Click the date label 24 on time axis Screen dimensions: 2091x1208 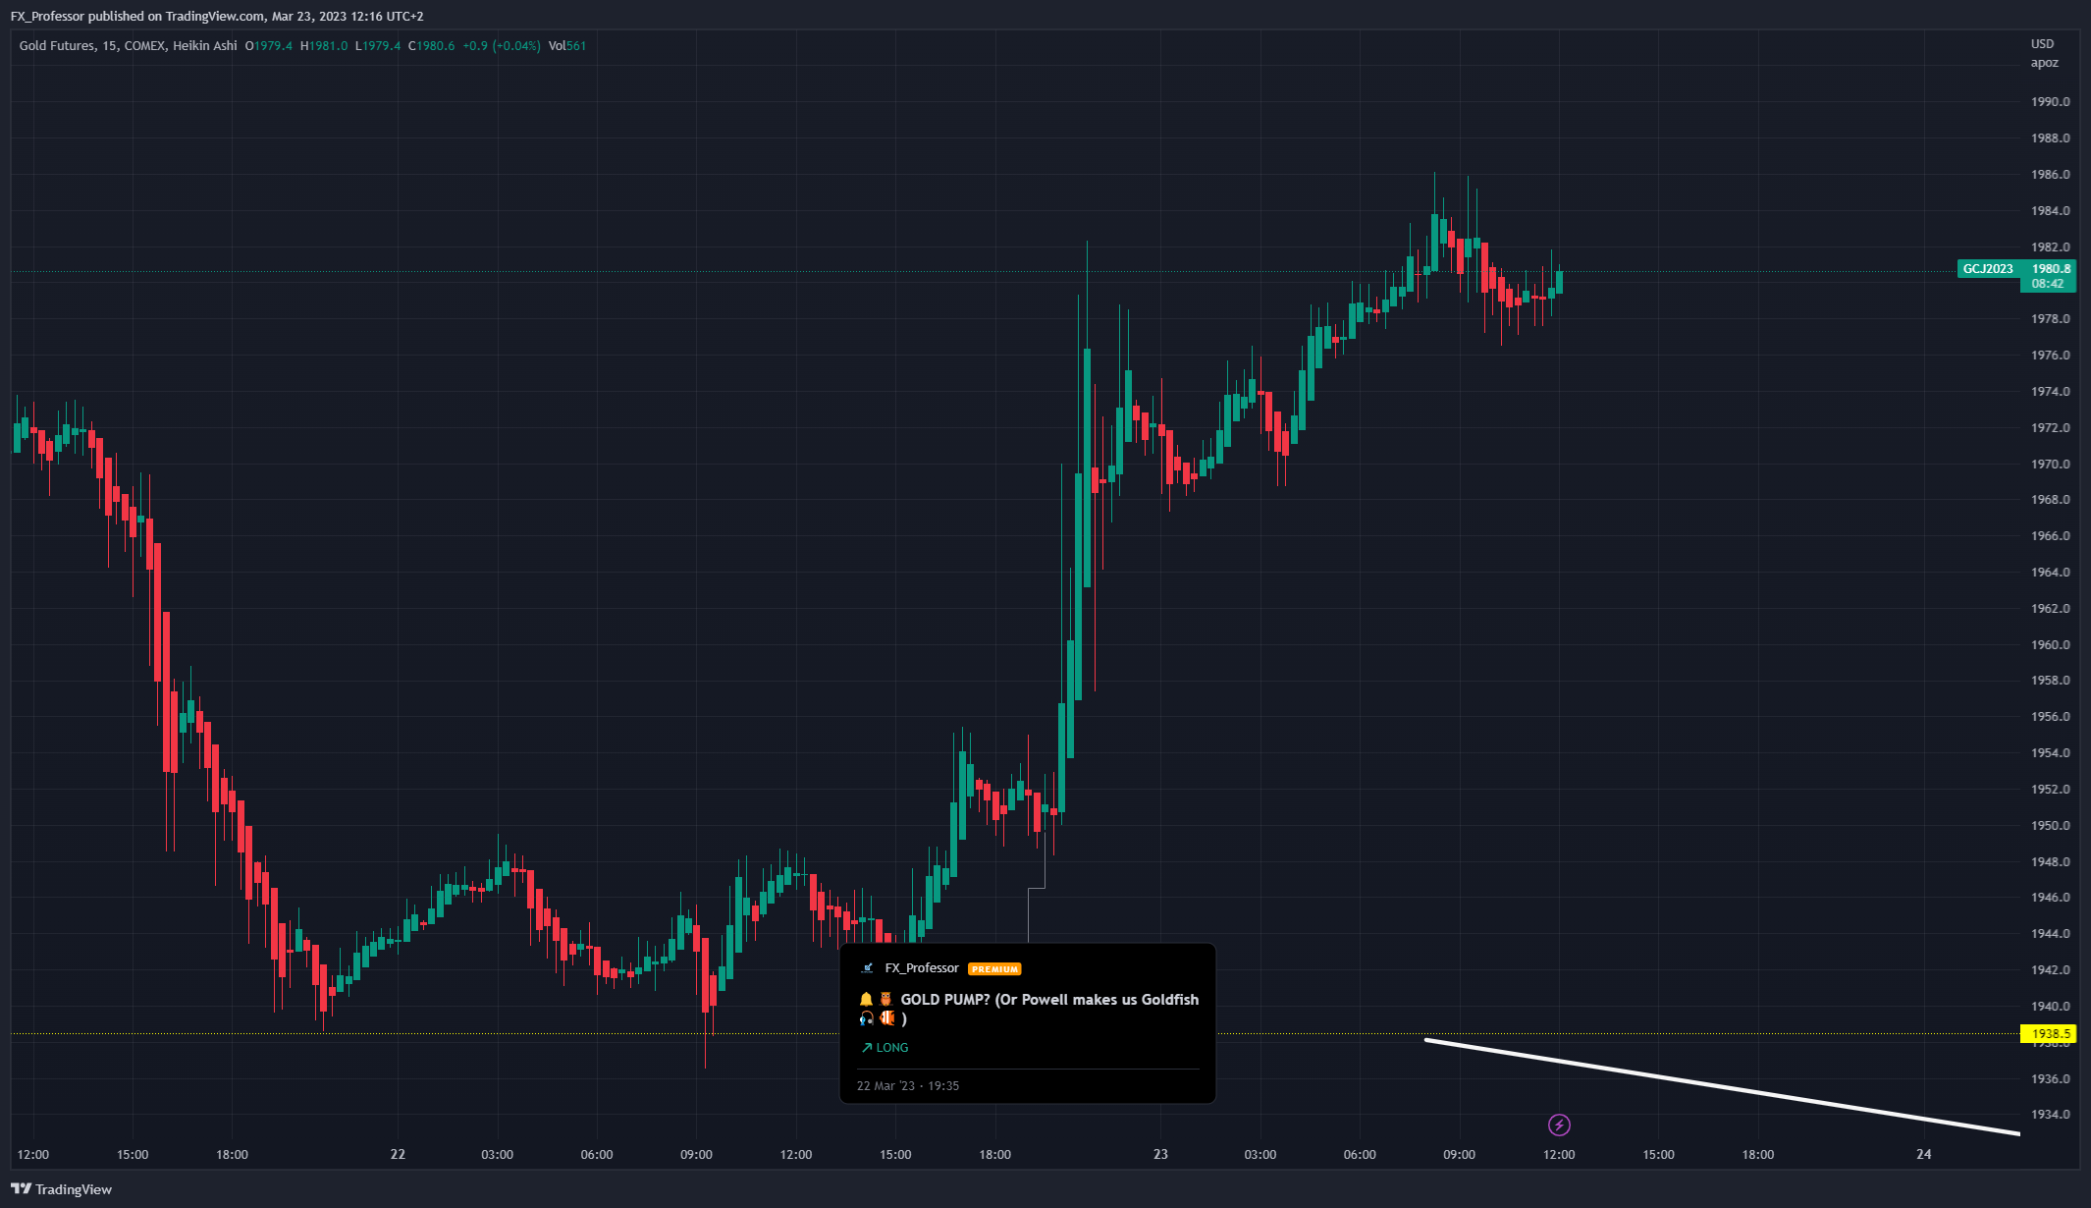click(x=1924, y=1155)
